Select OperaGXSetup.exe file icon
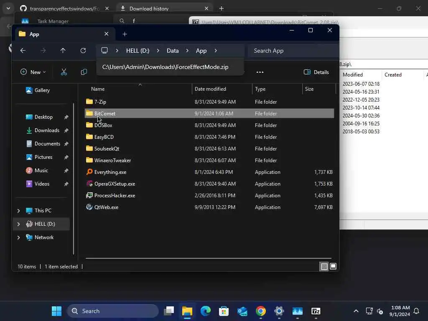Screen dimensions: 428x321 (x=89, y=184)
